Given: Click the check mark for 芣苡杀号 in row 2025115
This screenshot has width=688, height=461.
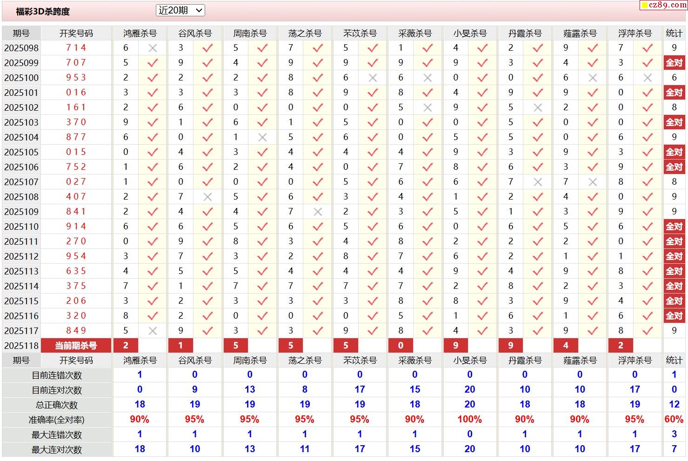Looking at the screenshot, I should coord(373,301).
